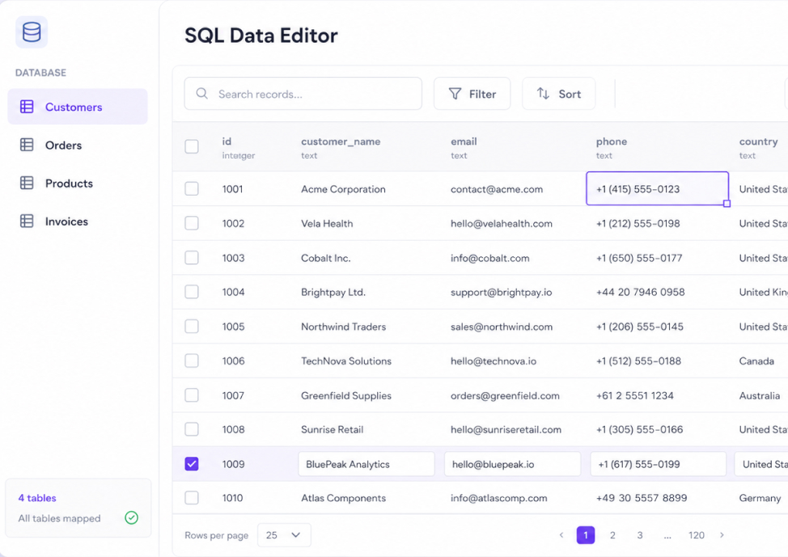The height and width of the screenshot is (557, 788).
Task: Check the row 1010 checkbox
Action: click(192, 498)
